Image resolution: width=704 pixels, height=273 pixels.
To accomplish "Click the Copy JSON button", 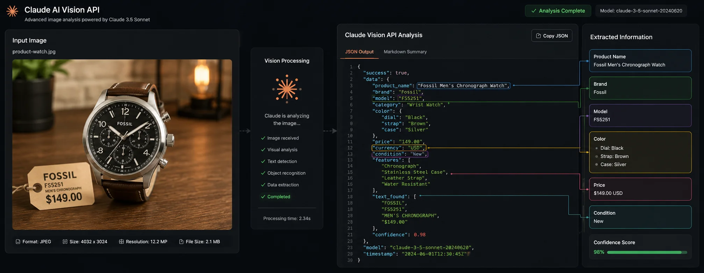I will (552, 36).
